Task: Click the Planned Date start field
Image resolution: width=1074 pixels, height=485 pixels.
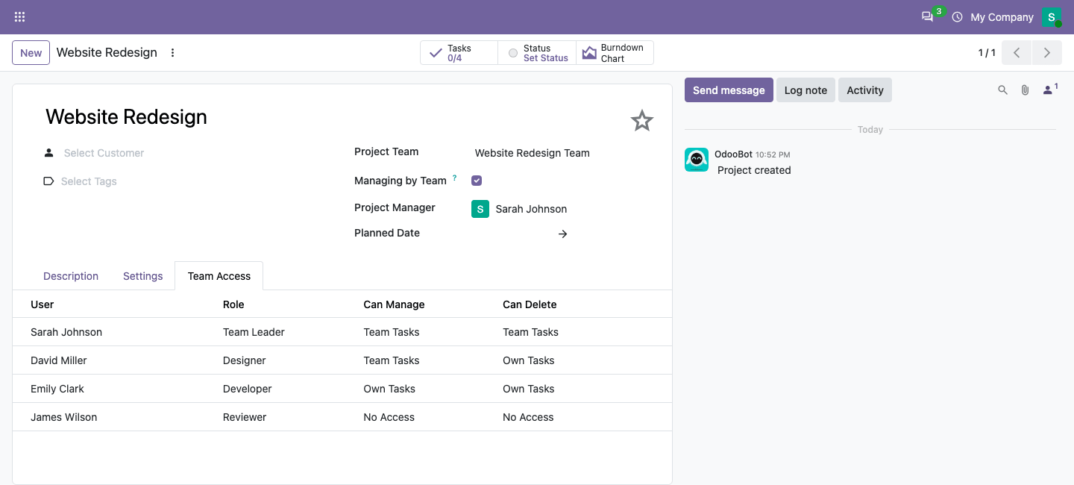Action: click(513, 234)
